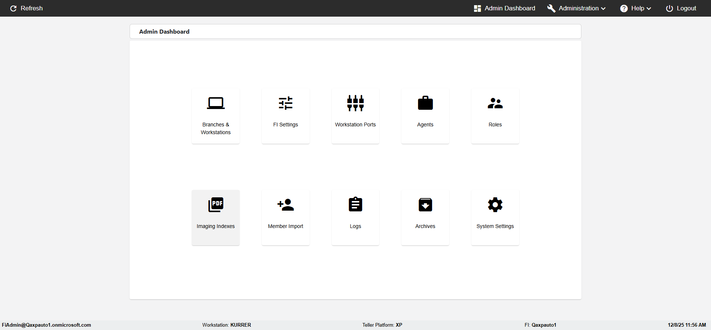Click the Logout power icon

click(x=670, y=8)
